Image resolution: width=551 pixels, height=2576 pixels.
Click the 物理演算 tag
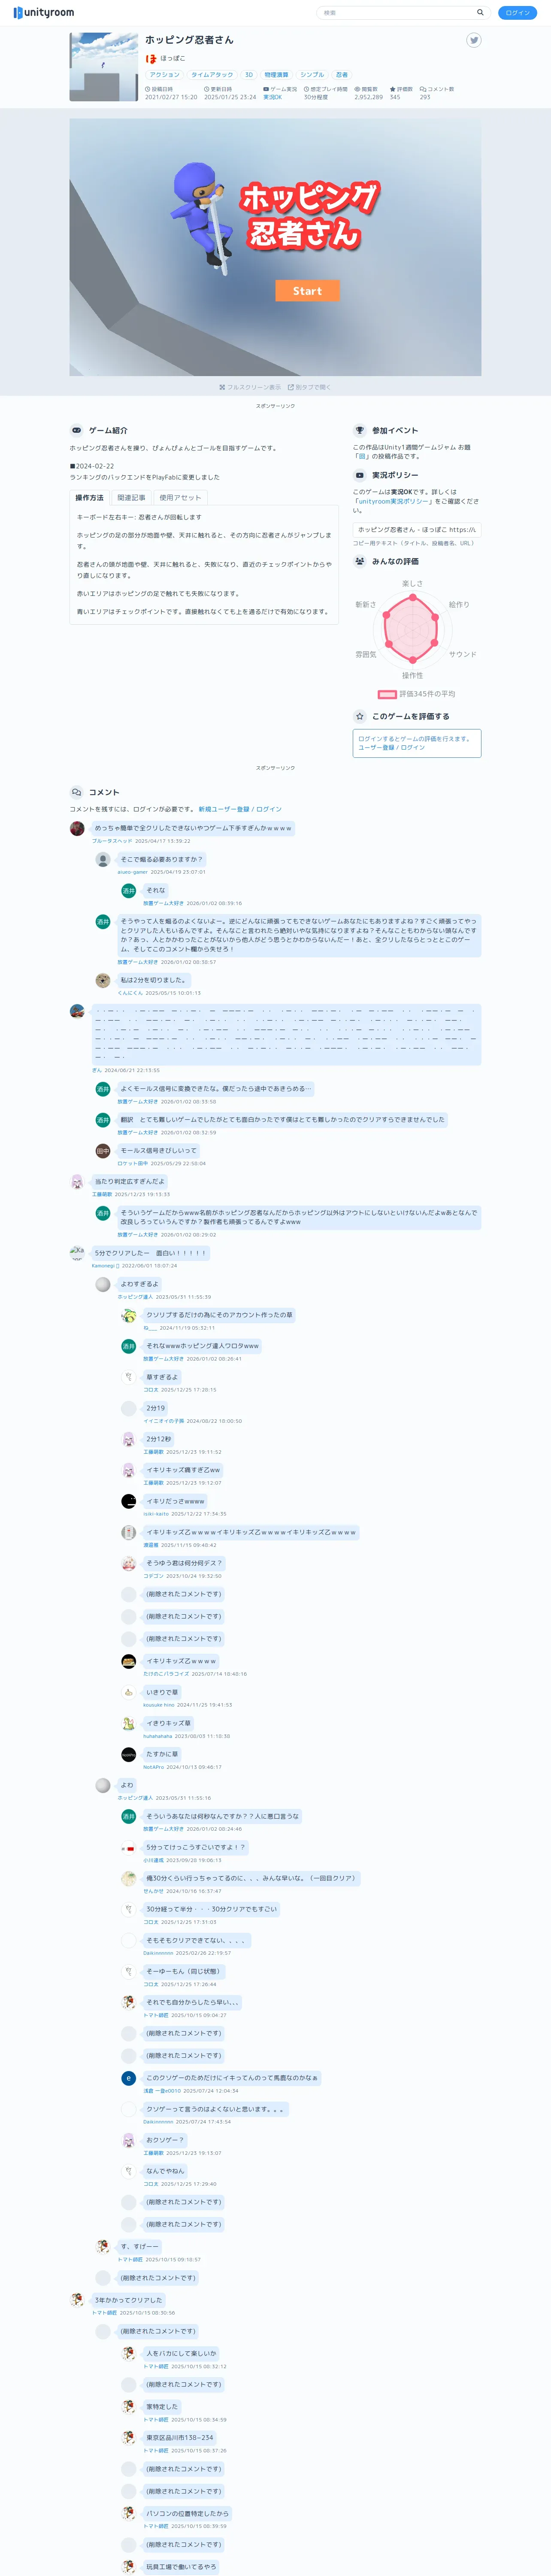[x=276, y=75]
